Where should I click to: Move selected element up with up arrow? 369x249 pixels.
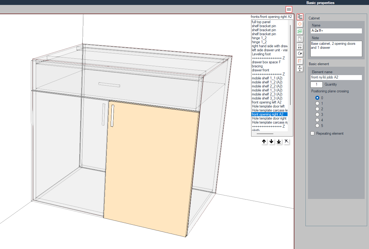tap(264, 141)
